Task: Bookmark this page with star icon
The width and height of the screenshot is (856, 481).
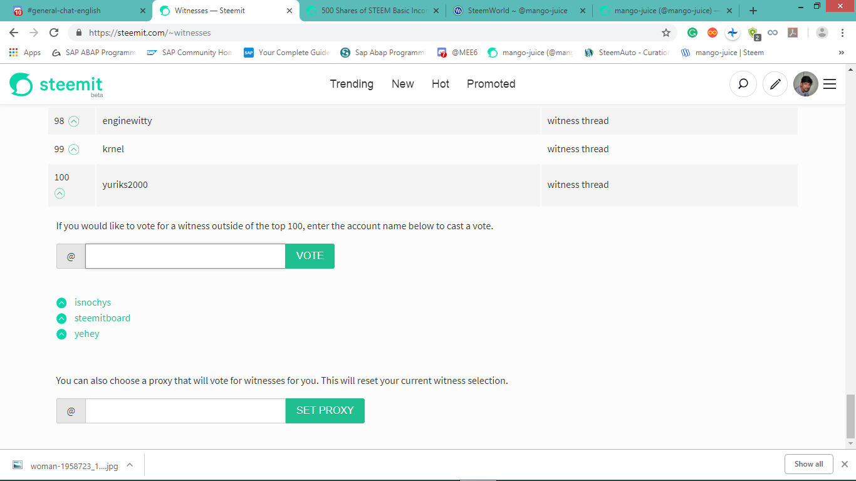Action: coord(666,33)
